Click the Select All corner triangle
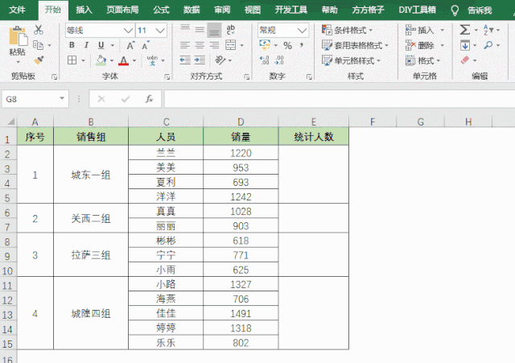The width and height of the screenshot is (515, 363). point(10,122)
